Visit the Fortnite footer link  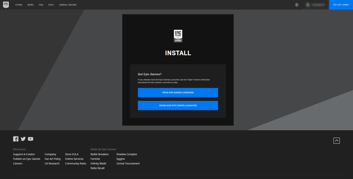tap(95, 159)
